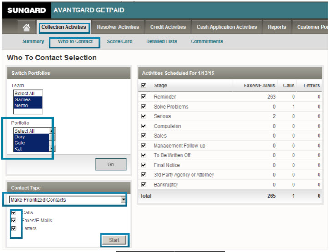Viewport: 329px width, 252px height.
Task: Toggle the Calls contact type checkbox
Action: (x=14, y=212)
